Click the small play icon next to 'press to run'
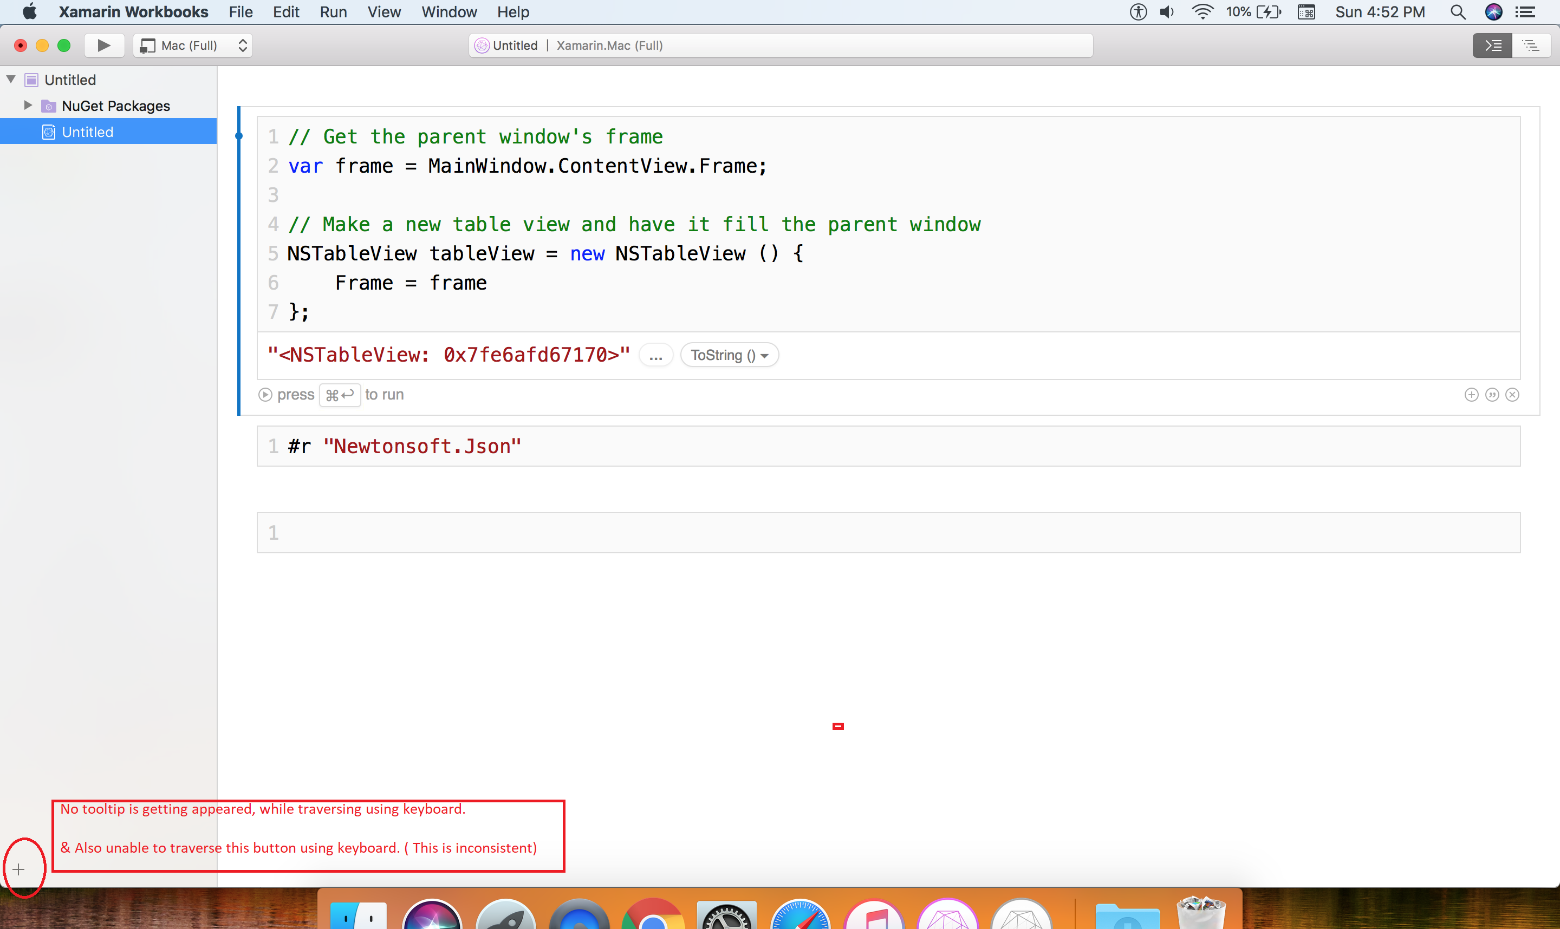This screenshot has width=1560, height=929. point(265,394)
